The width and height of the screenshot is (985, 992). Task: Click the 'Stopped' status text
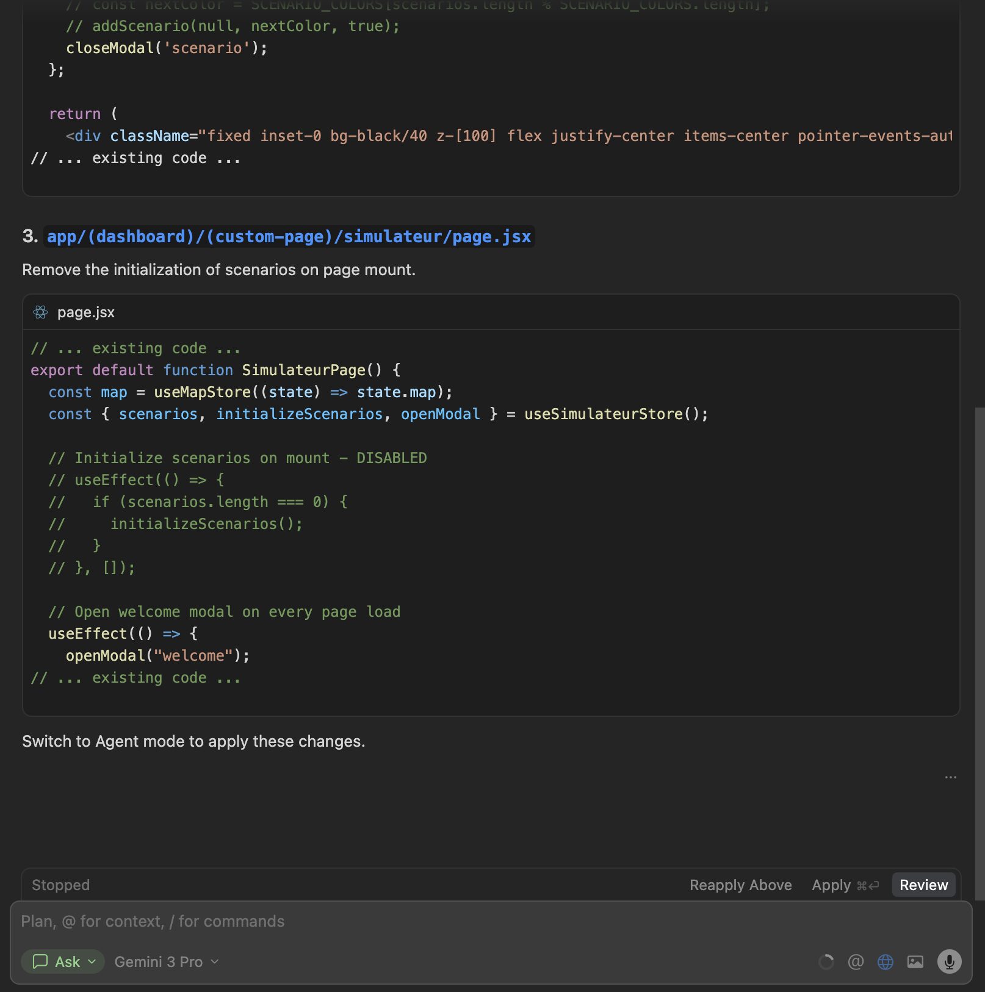pos(60,885)
